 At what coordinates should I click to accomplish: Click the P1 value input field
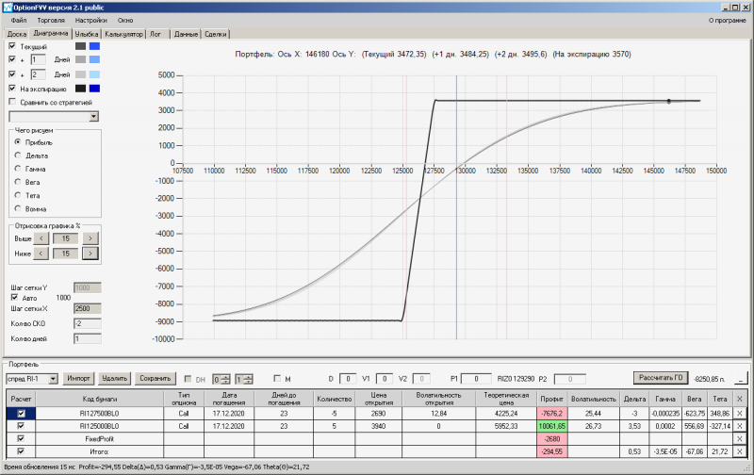(x=476, y=379)
